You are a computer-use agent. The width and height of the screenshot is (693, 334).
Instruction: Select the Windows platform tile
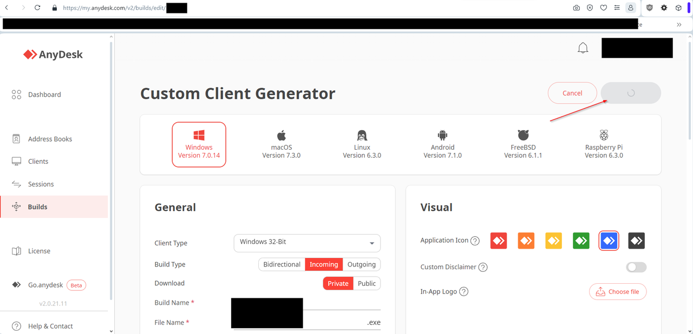[x=199, y=144]
